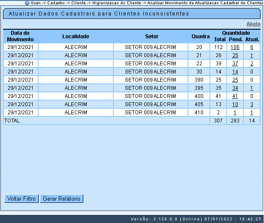Open pending count 106 for Quadra 20
Screen dimensions: 264x223
(235, 47)
